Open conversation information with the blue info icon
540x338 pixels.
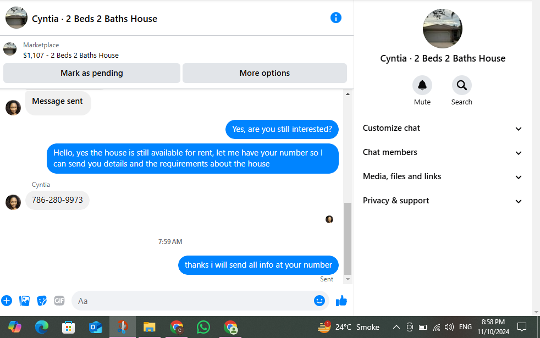pos(336,18)
